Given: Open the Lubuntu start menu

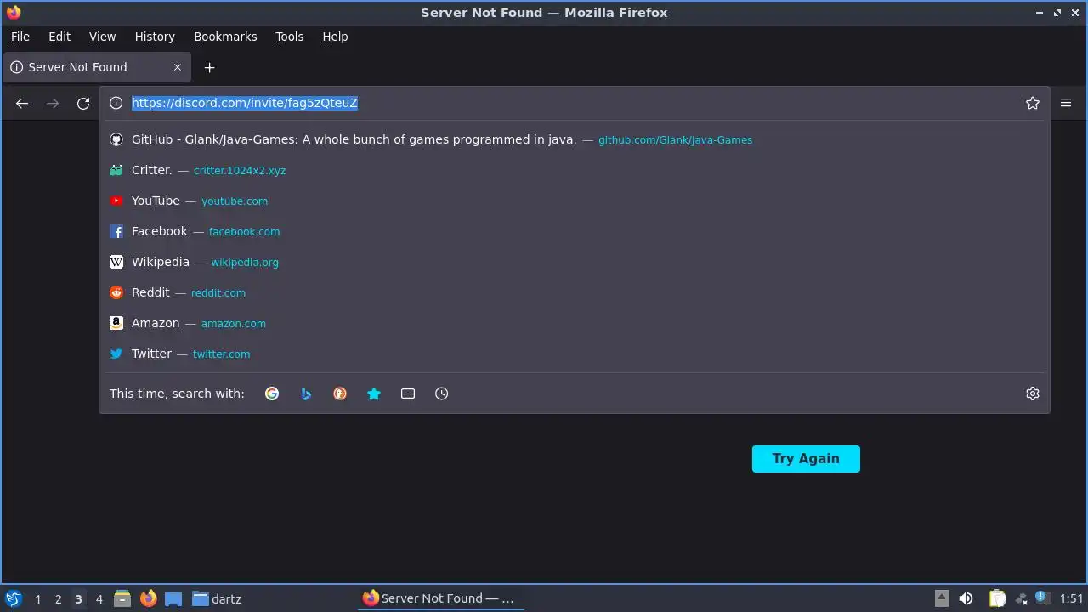Looking at the screenshot, I should click(x=14, y=598).
